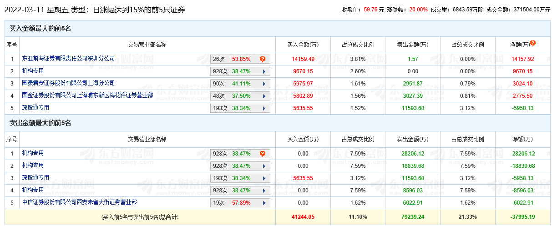
Task: Click the total share 21.33%
Action: point(467,217)
